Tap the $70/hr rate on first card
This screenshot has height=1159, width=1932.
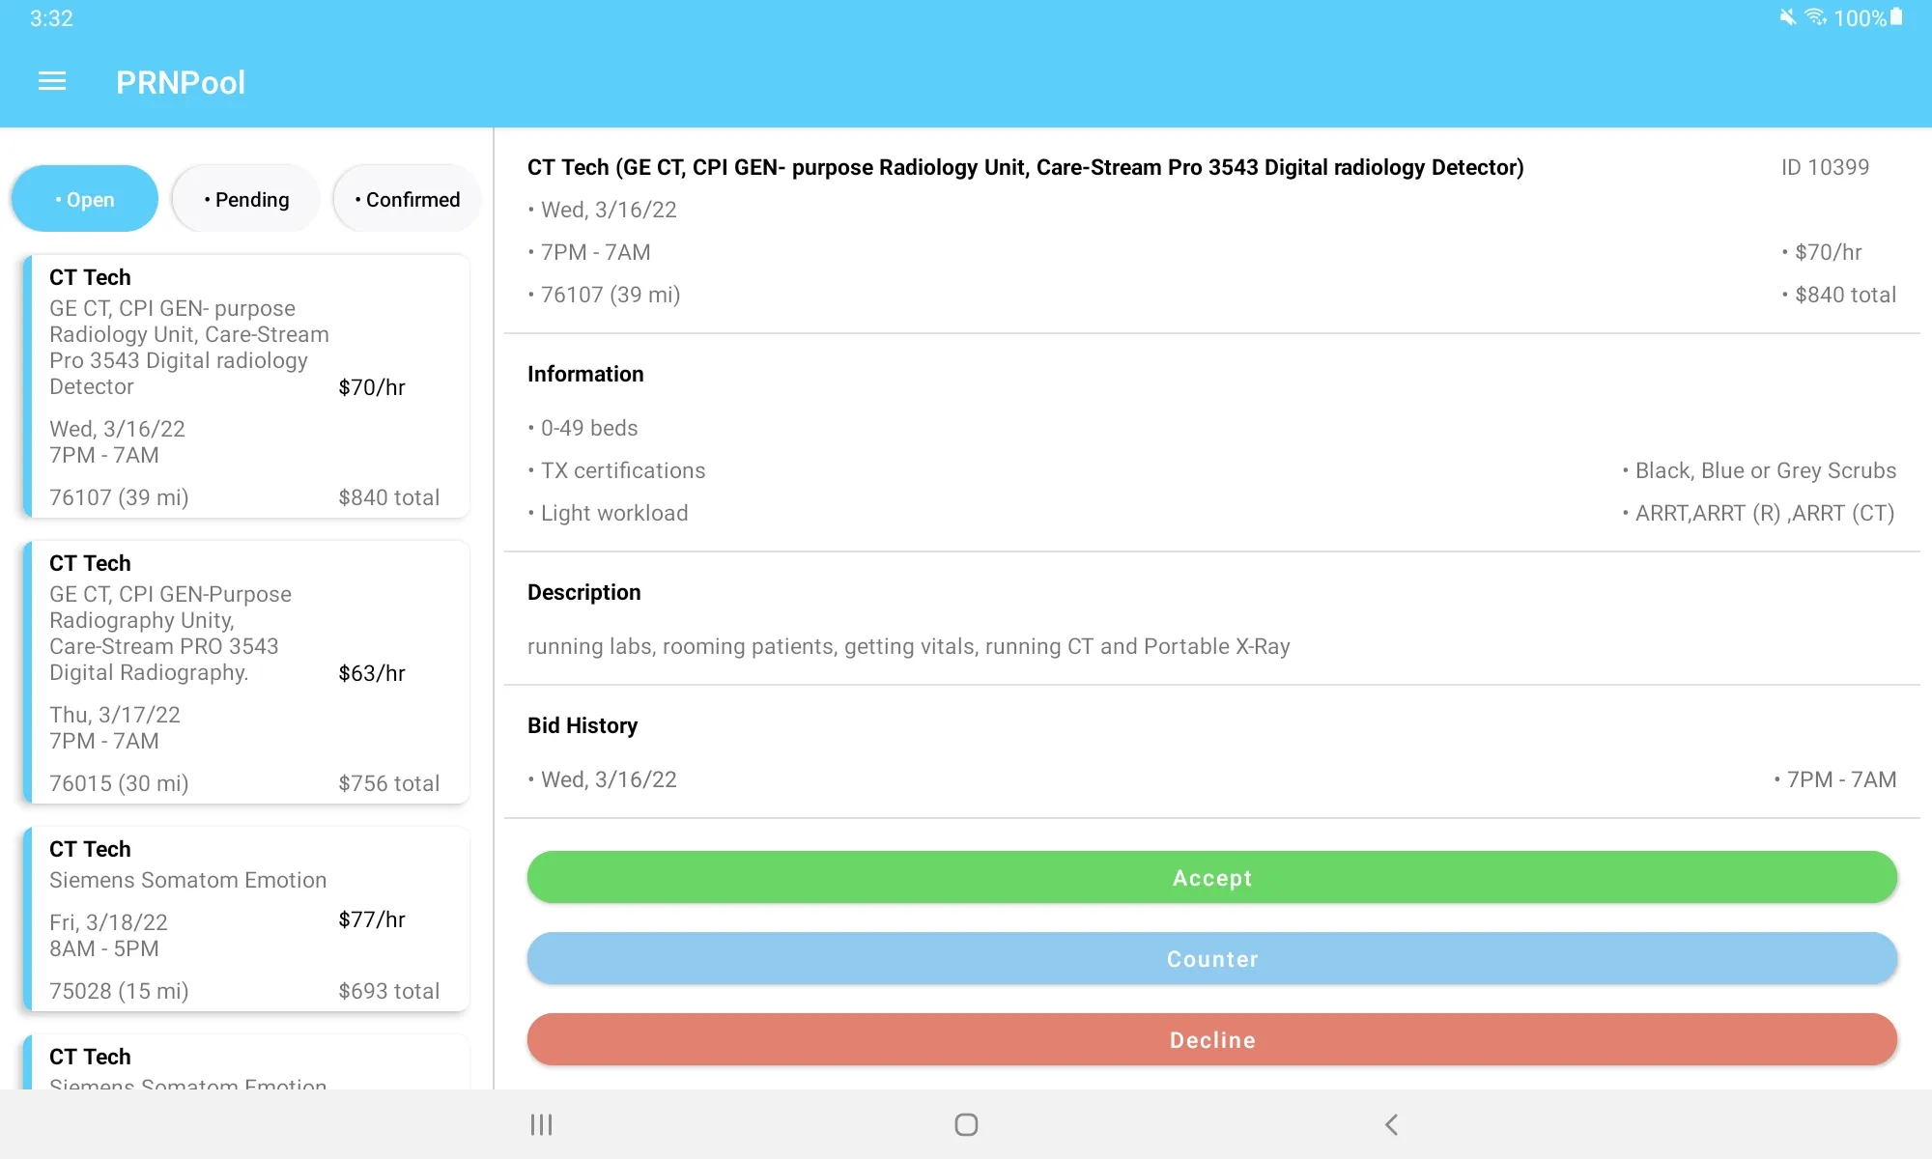[372, 387]
